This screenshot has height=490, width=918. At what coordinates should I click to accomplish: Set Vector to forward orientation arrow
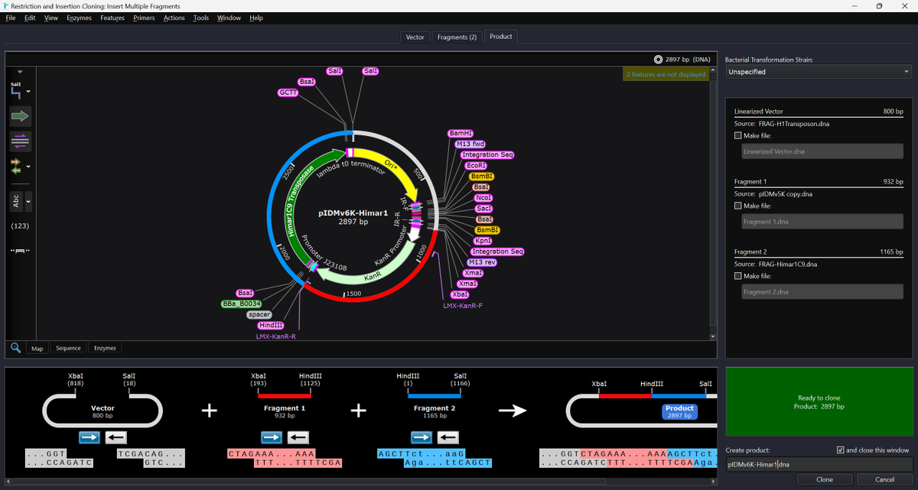[x=90, y=437]
